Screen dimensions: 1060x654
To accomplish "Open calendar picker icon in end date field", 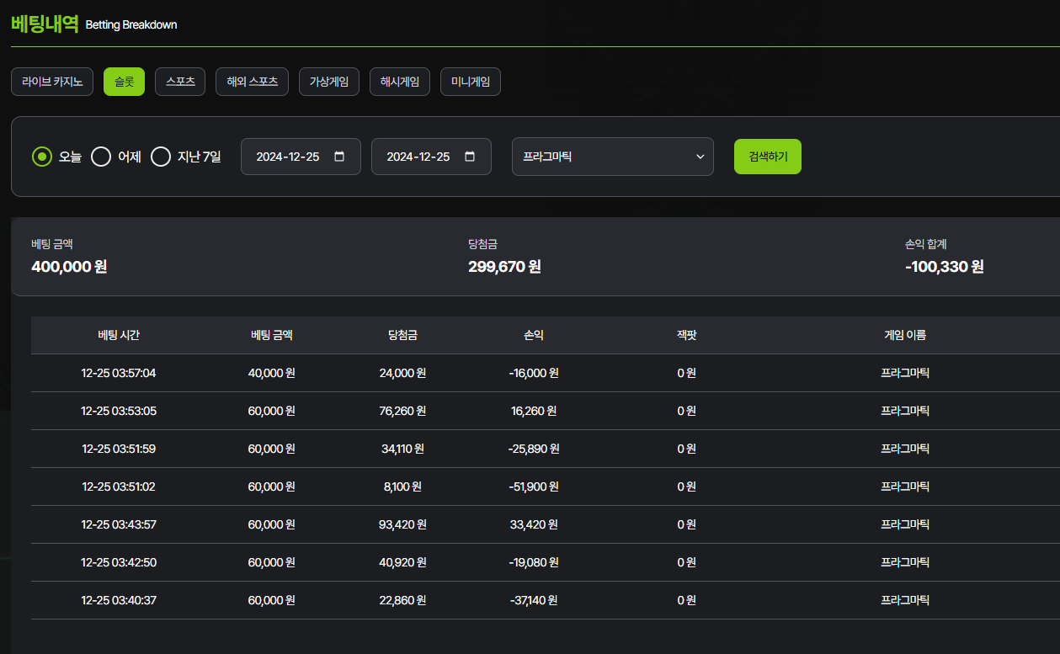I will [x=470, y=157].
